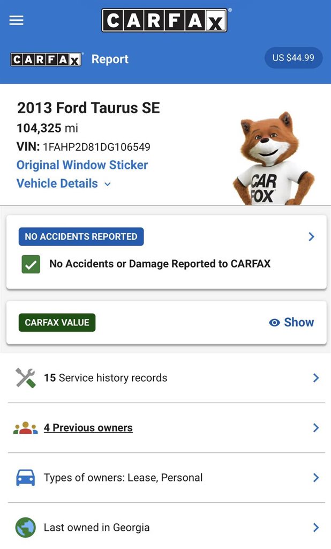
Task: Click the wrench service history icon
Action: [25, 378]
